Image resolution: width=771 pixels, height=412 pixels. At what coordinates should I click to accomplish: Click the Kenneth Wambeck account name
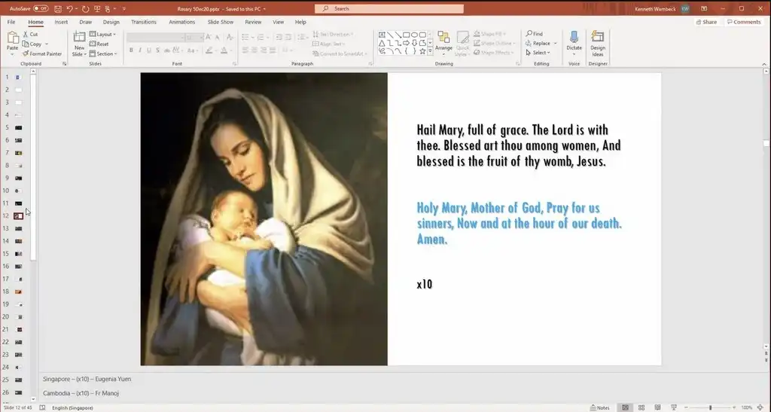[x=654, y=9]
